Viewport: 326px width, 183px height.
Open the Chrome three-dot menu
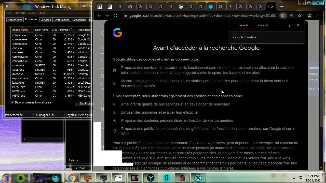pos(318,16)
